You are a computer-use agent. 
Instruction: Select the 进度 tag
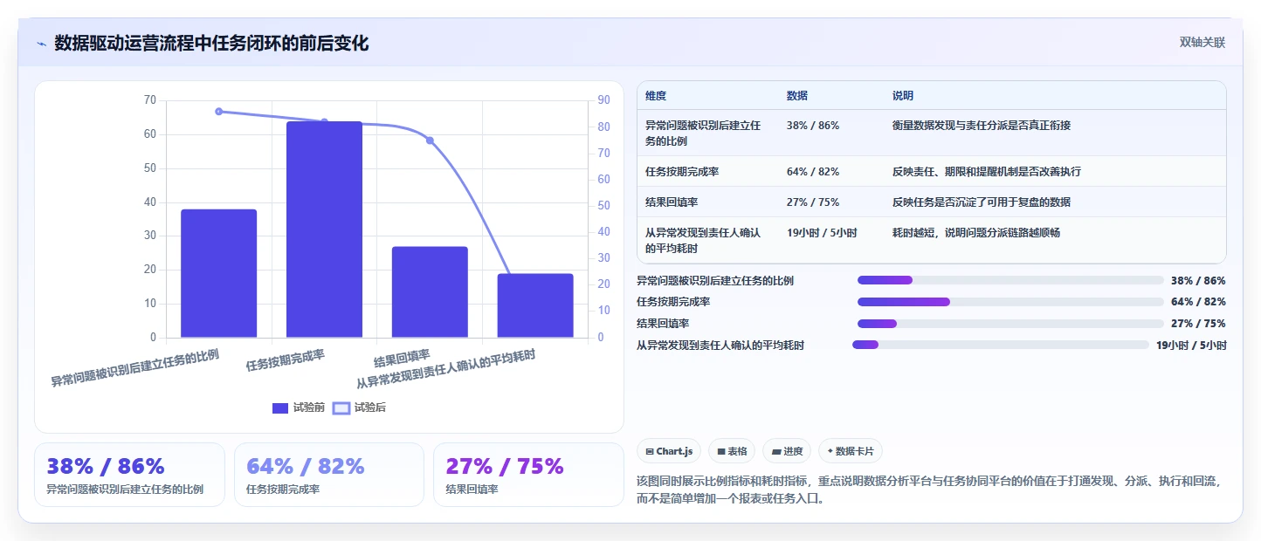787,451
